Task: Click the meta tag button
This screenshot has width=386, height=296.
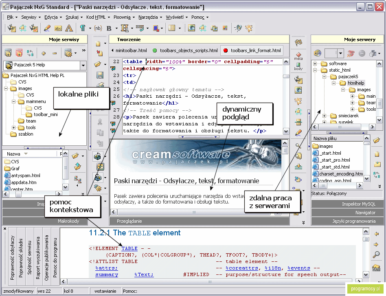Action: point(298,56)
